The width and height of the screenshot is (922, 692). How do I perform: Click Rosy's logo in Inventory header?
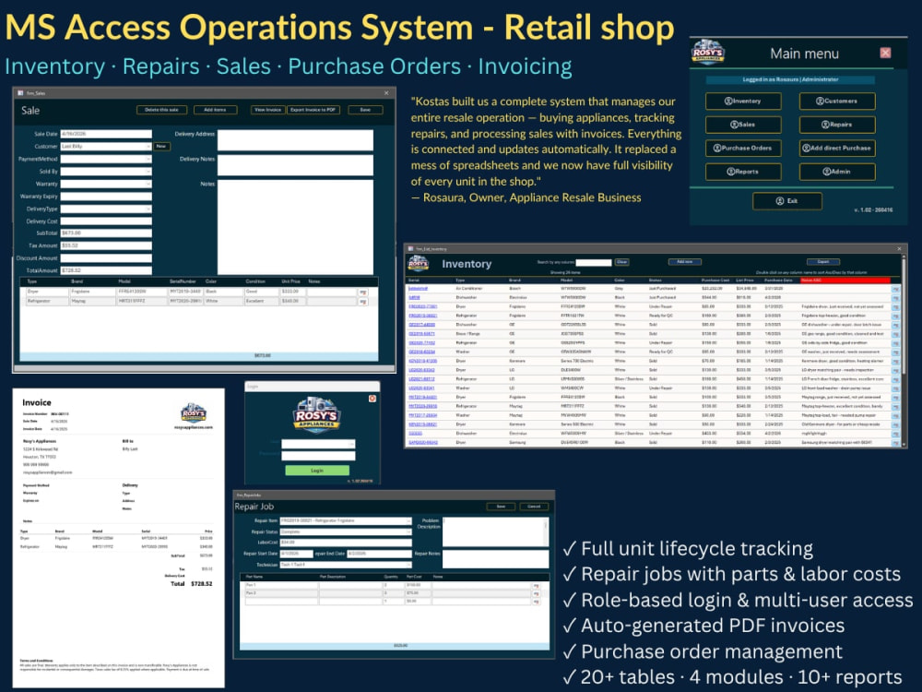418,263
